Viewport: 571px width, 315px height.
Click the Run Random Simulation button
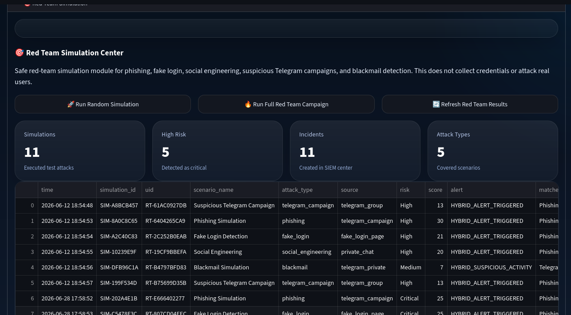point(103,104)
